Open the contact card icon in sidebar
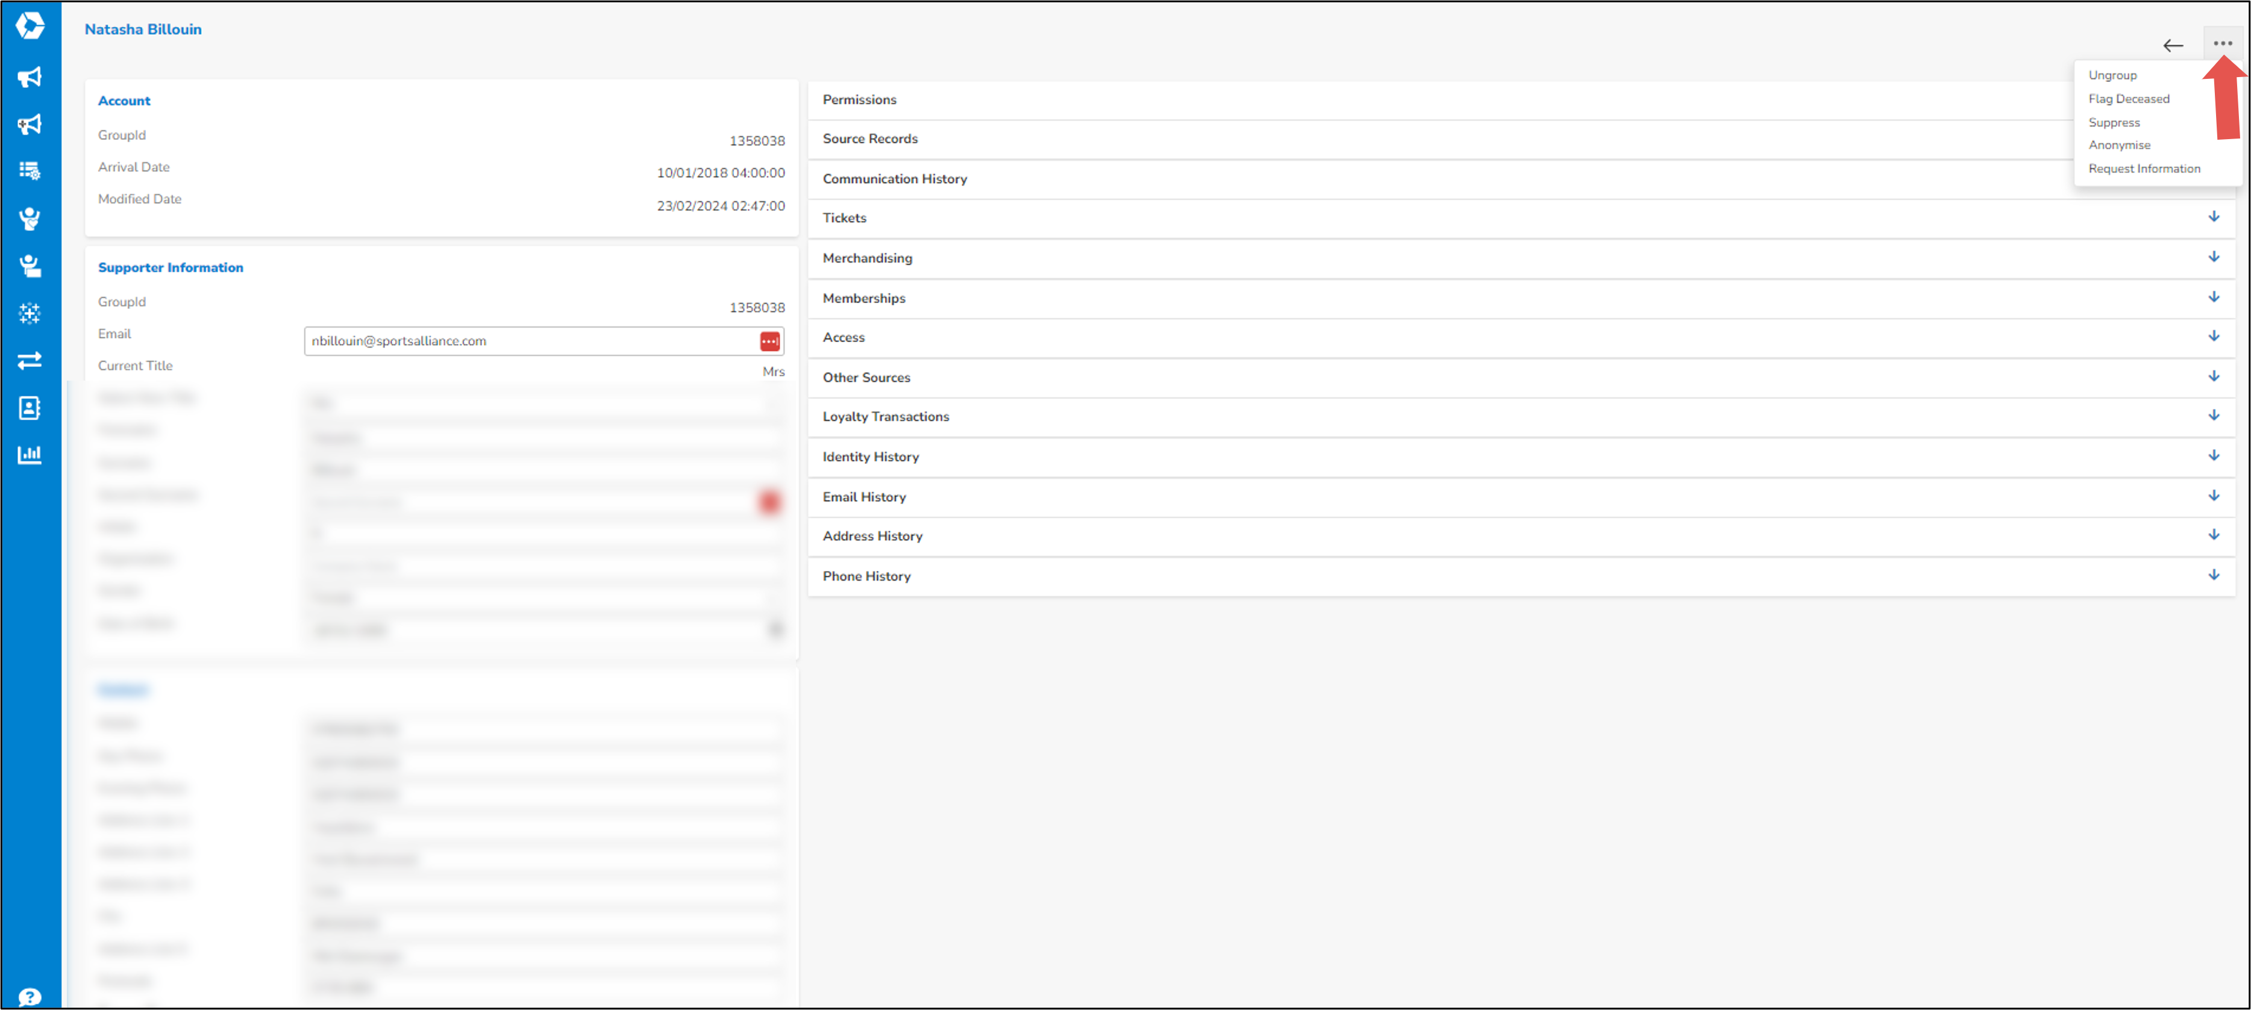 click(30, 407)
